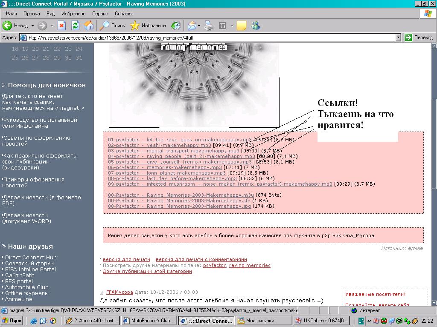Expand Back button history dropdown arrow
437x327 pixels.
pos(32,26)
